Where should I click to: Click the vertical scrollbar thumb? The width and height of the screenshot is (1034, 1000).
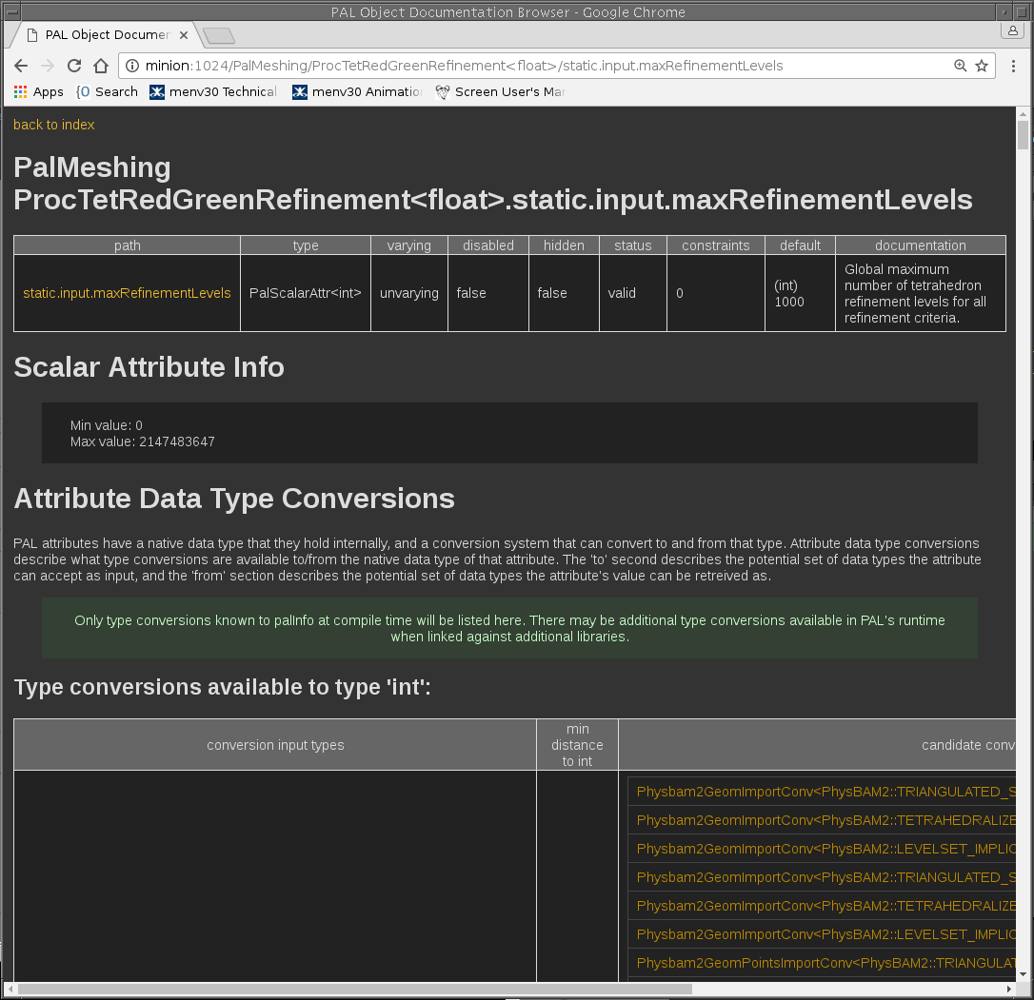coord(1023,135)
